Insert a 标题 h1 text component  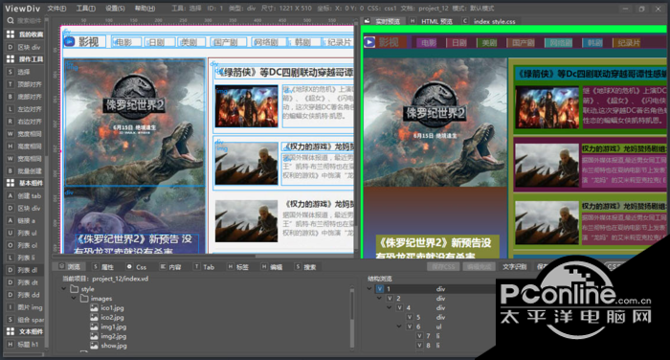(24, 344)
